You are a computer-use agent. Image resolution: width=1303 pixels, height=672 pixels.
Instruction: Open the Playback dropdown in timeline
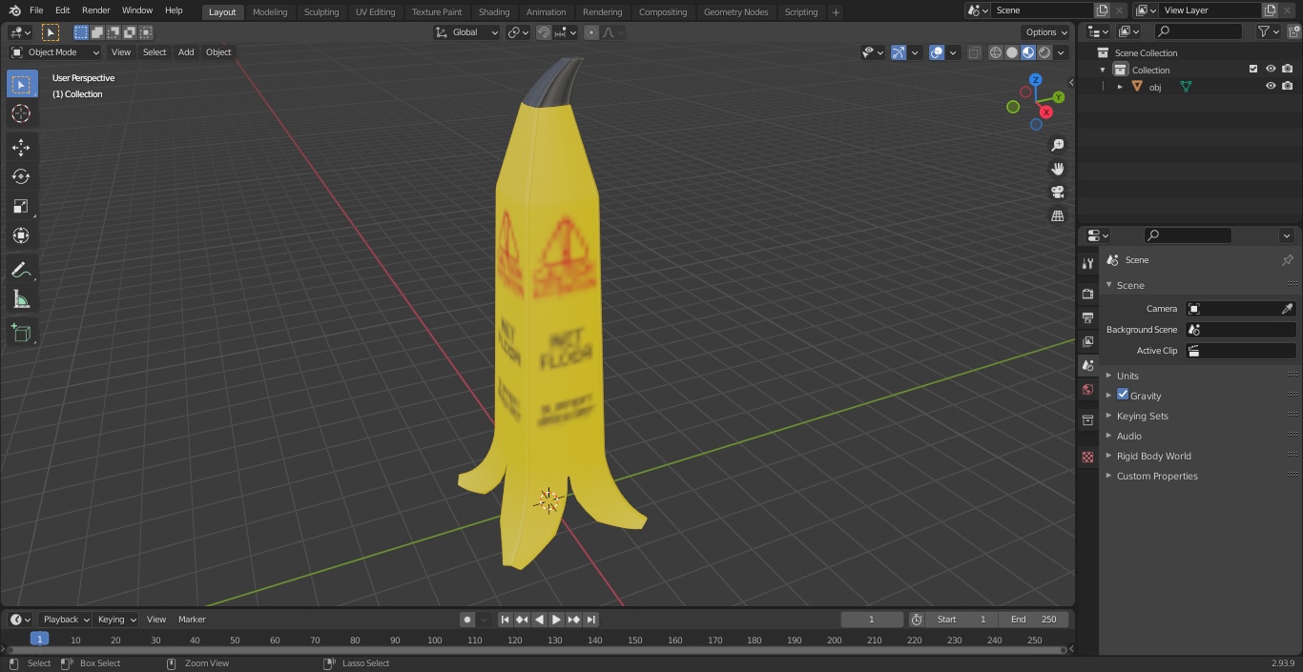(x=65, y=620)
